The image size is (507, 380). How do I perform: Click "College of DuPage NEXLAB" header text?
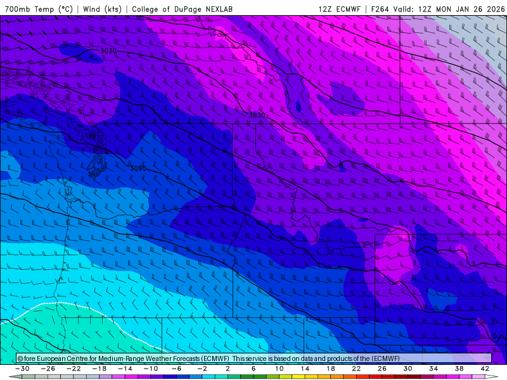click(x=182, y=9)
